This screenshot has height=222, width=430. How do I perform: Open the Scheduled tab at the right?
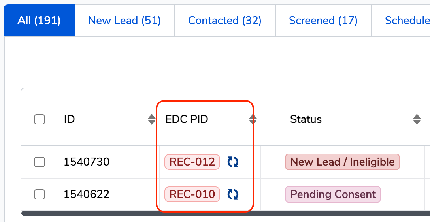[401, 21]
